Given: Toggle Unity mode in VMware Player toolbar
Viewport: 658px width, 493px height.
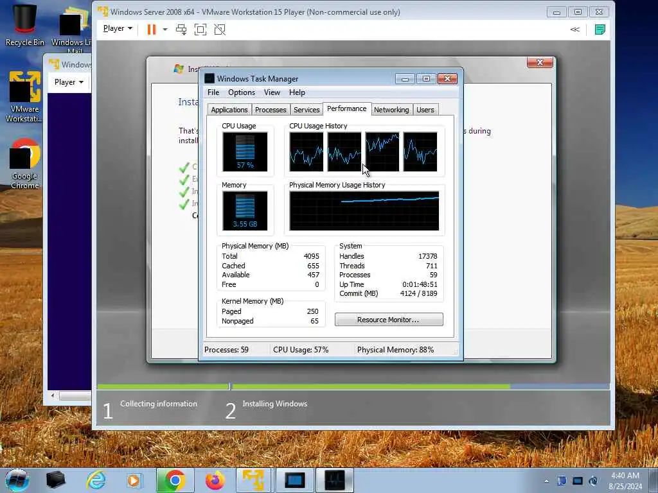Looking at the screenshot, I should click(x=220, y=30).
